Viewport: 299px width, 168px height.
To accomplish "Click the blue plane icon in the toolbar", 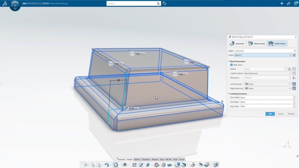I will point(148,165).
